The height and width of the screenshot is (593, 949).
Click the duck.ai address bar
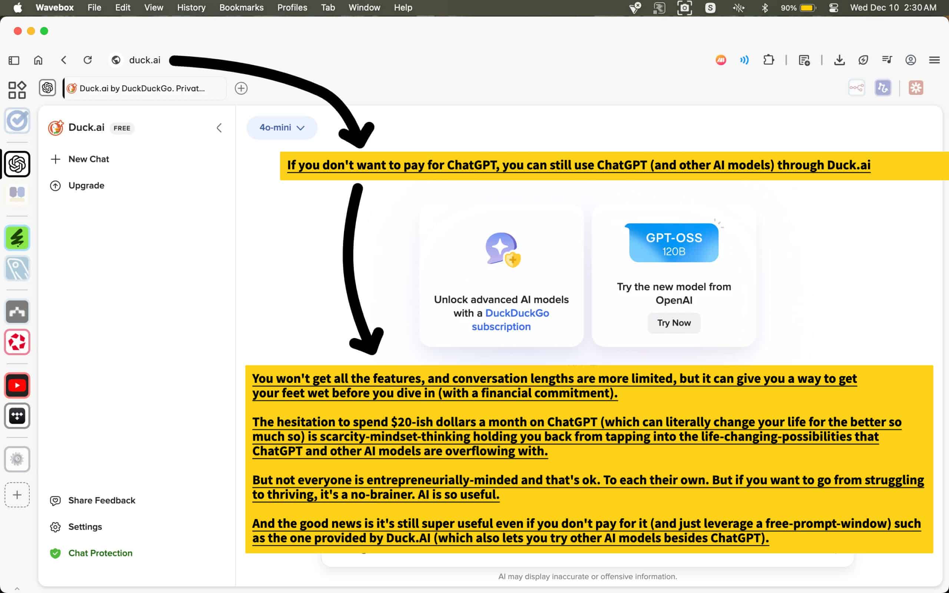[x=144, y=60]
